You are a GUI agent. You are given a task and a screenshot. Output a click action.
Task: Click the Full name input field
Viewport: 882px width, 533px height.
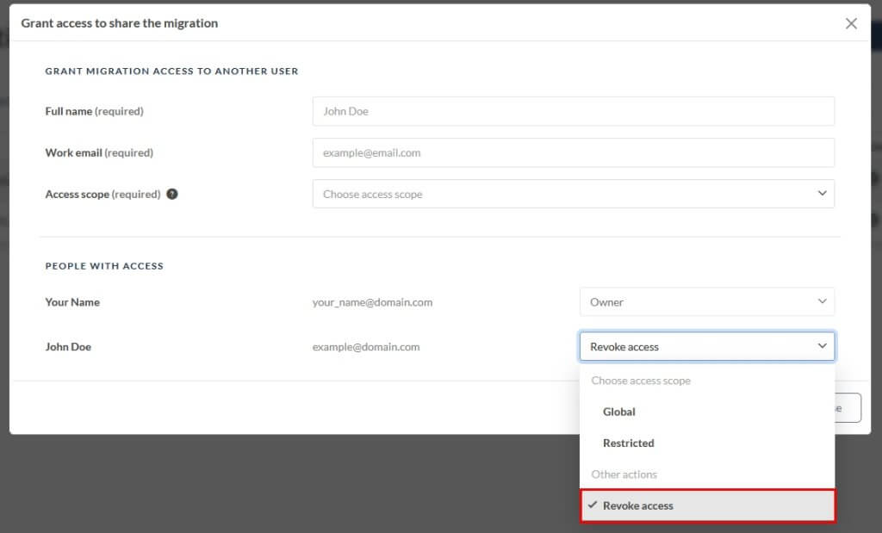click(x=573, y=111)
